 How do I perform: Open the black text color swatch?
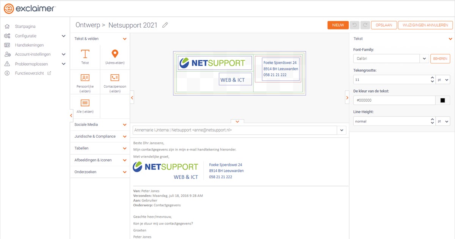[442, 101]
